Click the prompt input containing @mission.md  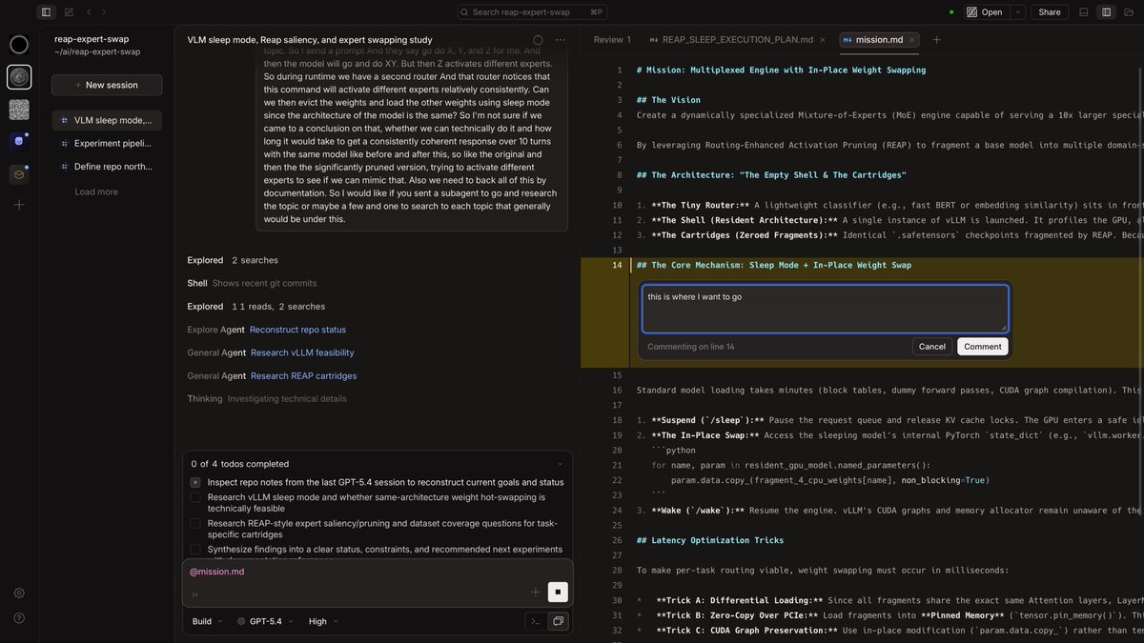(x=378, y=581)
